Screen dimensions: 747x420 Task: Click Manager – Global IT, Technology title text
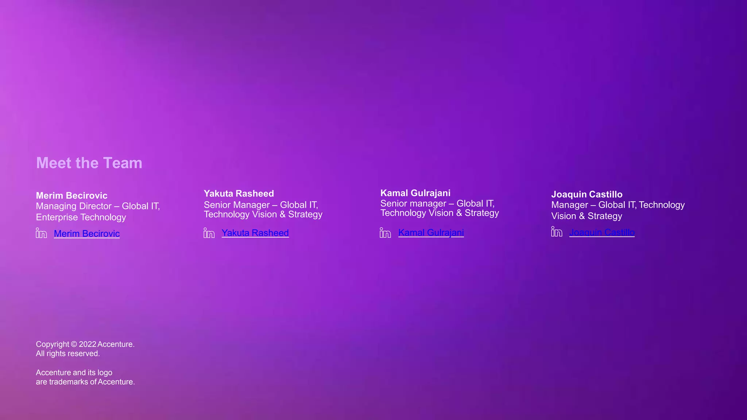click(618, 205)
